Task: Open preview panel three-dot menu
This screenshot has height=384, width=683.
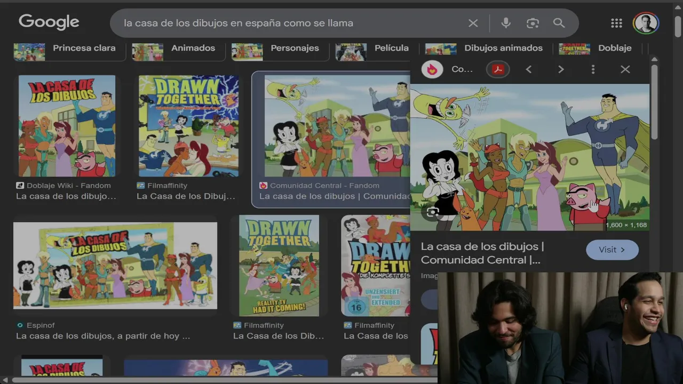Action: (x=593, y=69)
